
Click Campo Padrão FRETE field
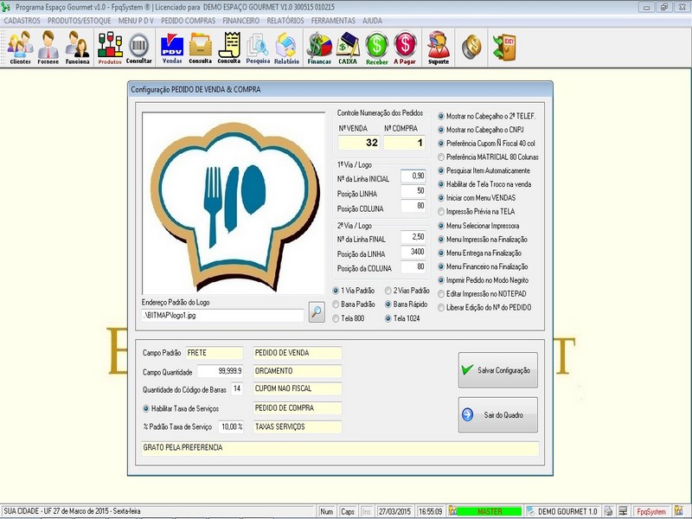215,353
